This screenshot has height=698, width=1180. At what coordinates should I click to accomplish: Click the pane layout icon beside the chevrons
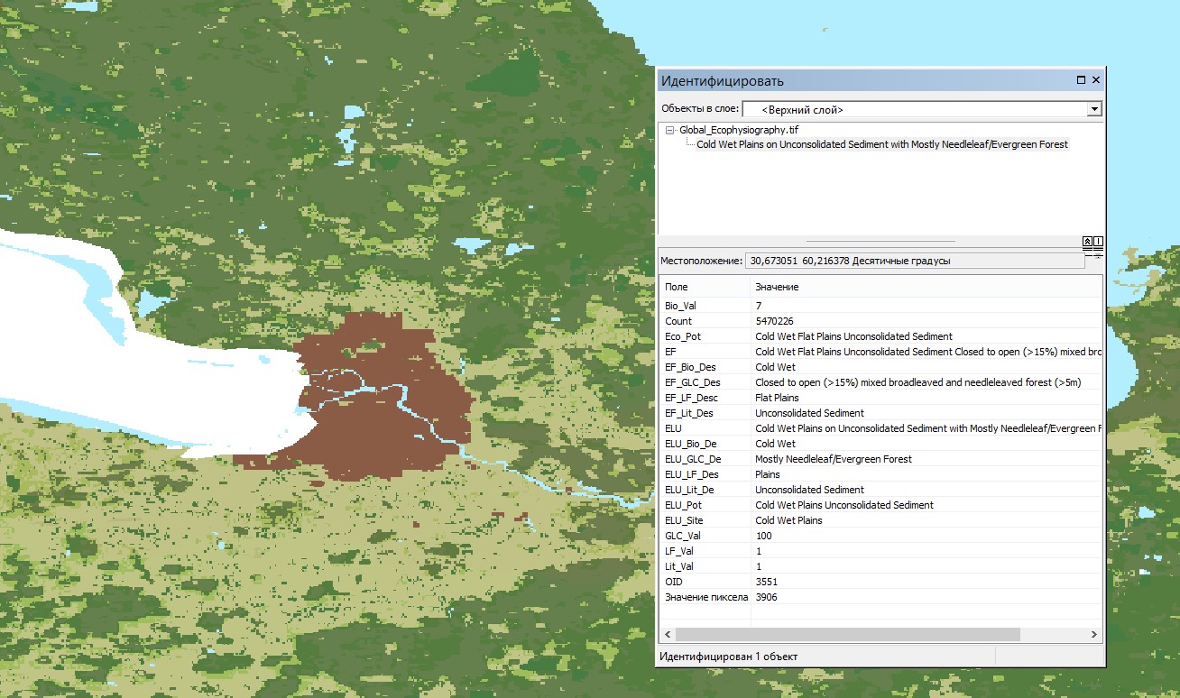[x=1099, y=242]
